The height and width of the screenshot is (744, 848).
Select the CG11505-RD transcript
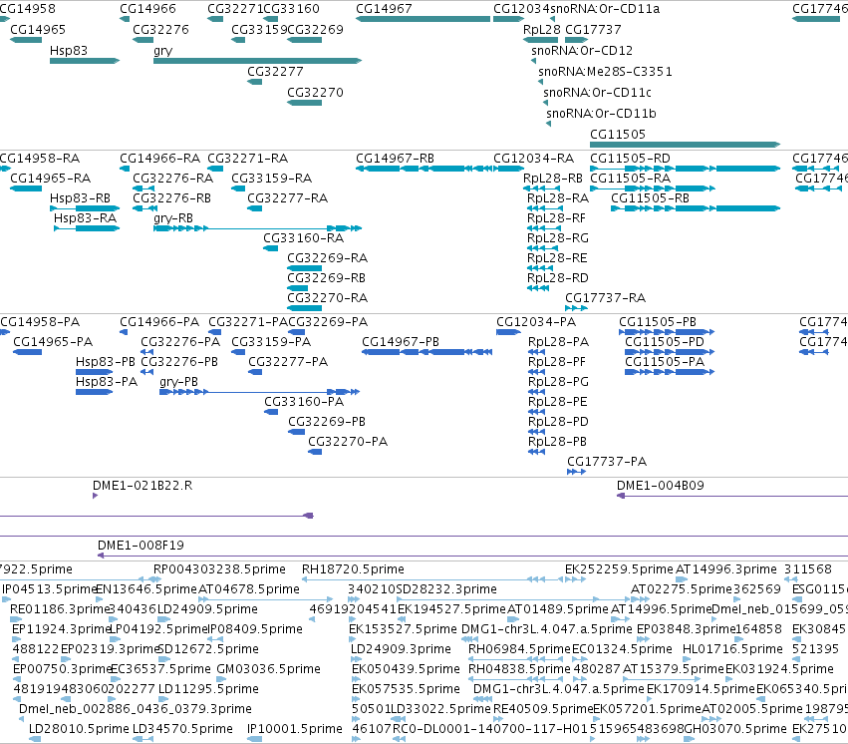coord(685,169)
